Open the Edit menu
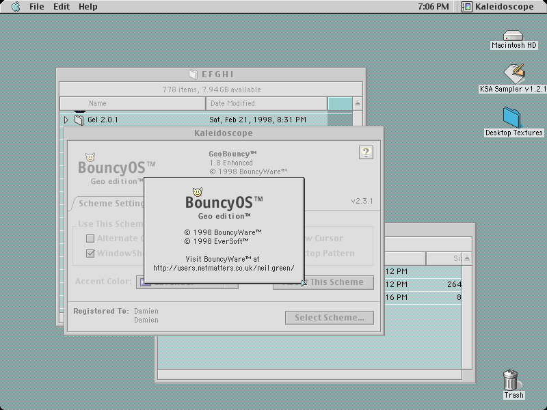Viewport: 547px width, 410px height. pyautogui.click(x=62, y=7)
